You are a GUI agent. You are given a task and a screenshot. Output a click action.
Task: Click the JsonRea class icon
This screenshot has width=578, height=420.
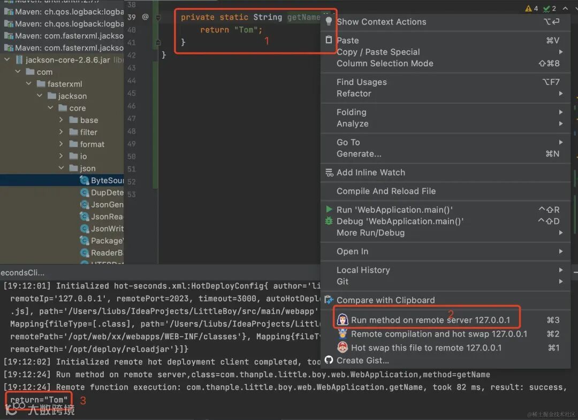[85, 216]
